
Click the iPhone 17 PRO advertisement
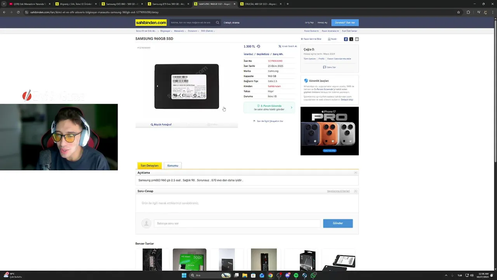[x=330, y=131]
